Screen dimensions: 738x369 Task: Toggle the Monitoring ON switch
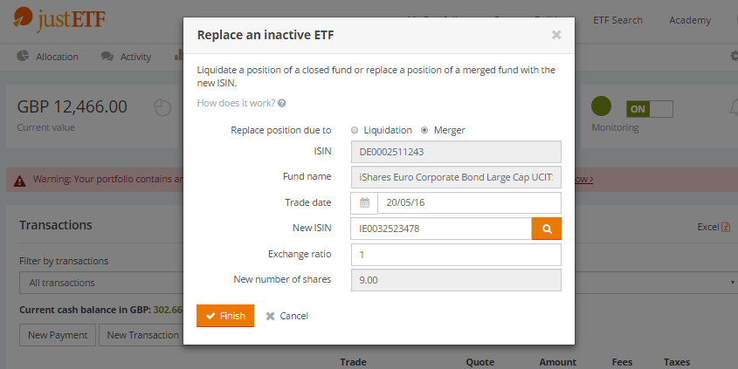[649, 109]
